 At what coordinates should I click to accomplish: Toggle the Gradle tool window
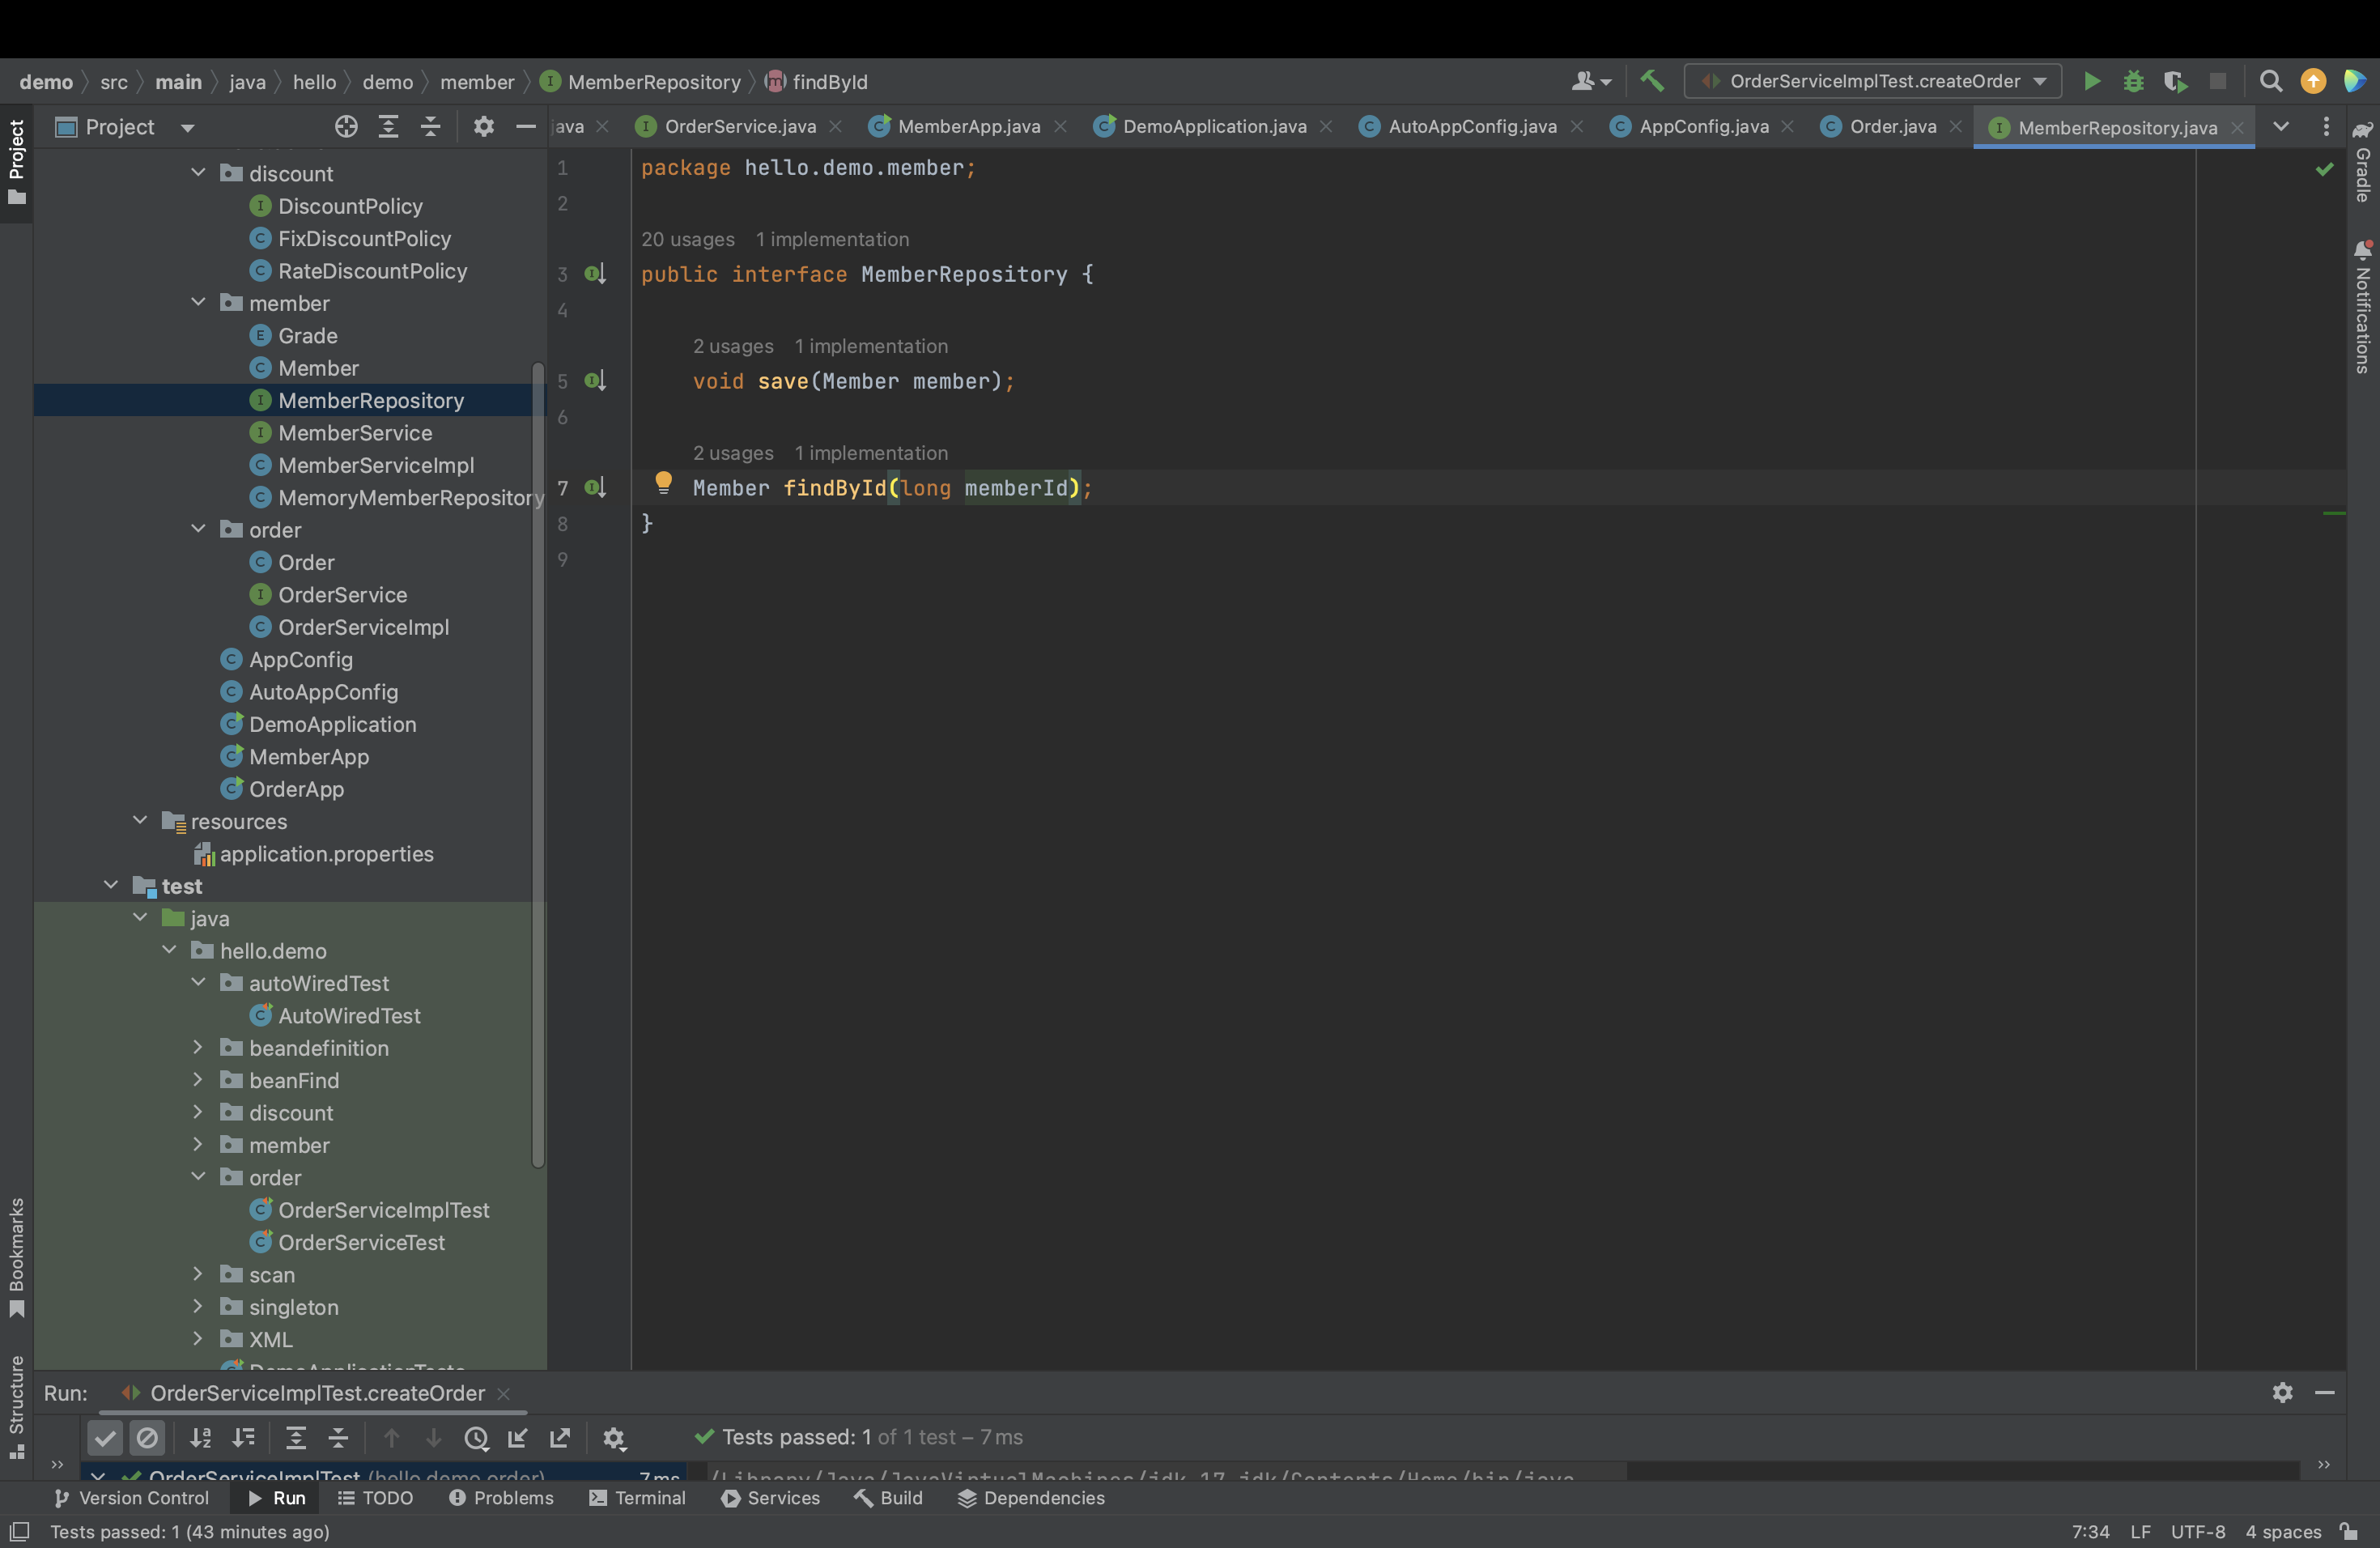tap(2362, 162)
